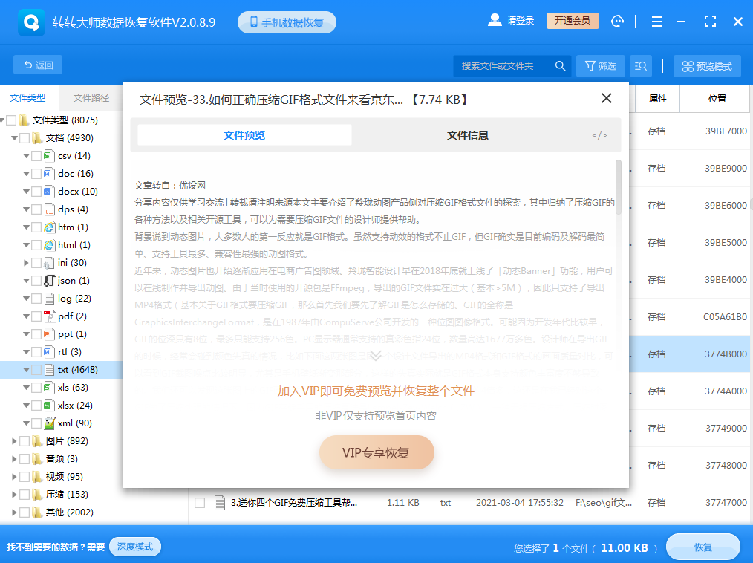753x563 pixels.
Task: Click the htm file type icon
Action: pos(49,227)
